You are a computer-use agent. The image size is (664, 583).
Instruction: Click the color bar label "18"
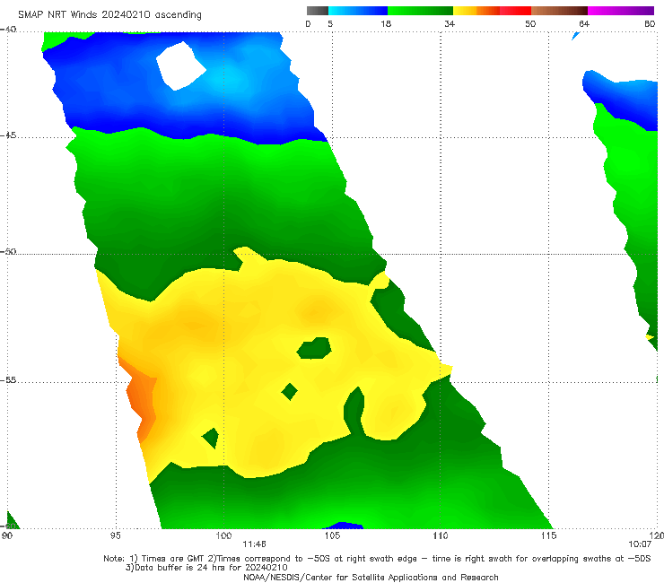tap(386, 23)
